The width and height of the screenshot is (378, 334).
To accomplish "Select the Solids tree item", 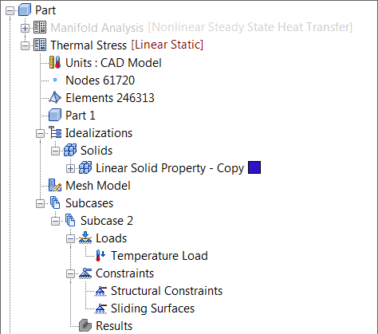I will tap(96, 151).
